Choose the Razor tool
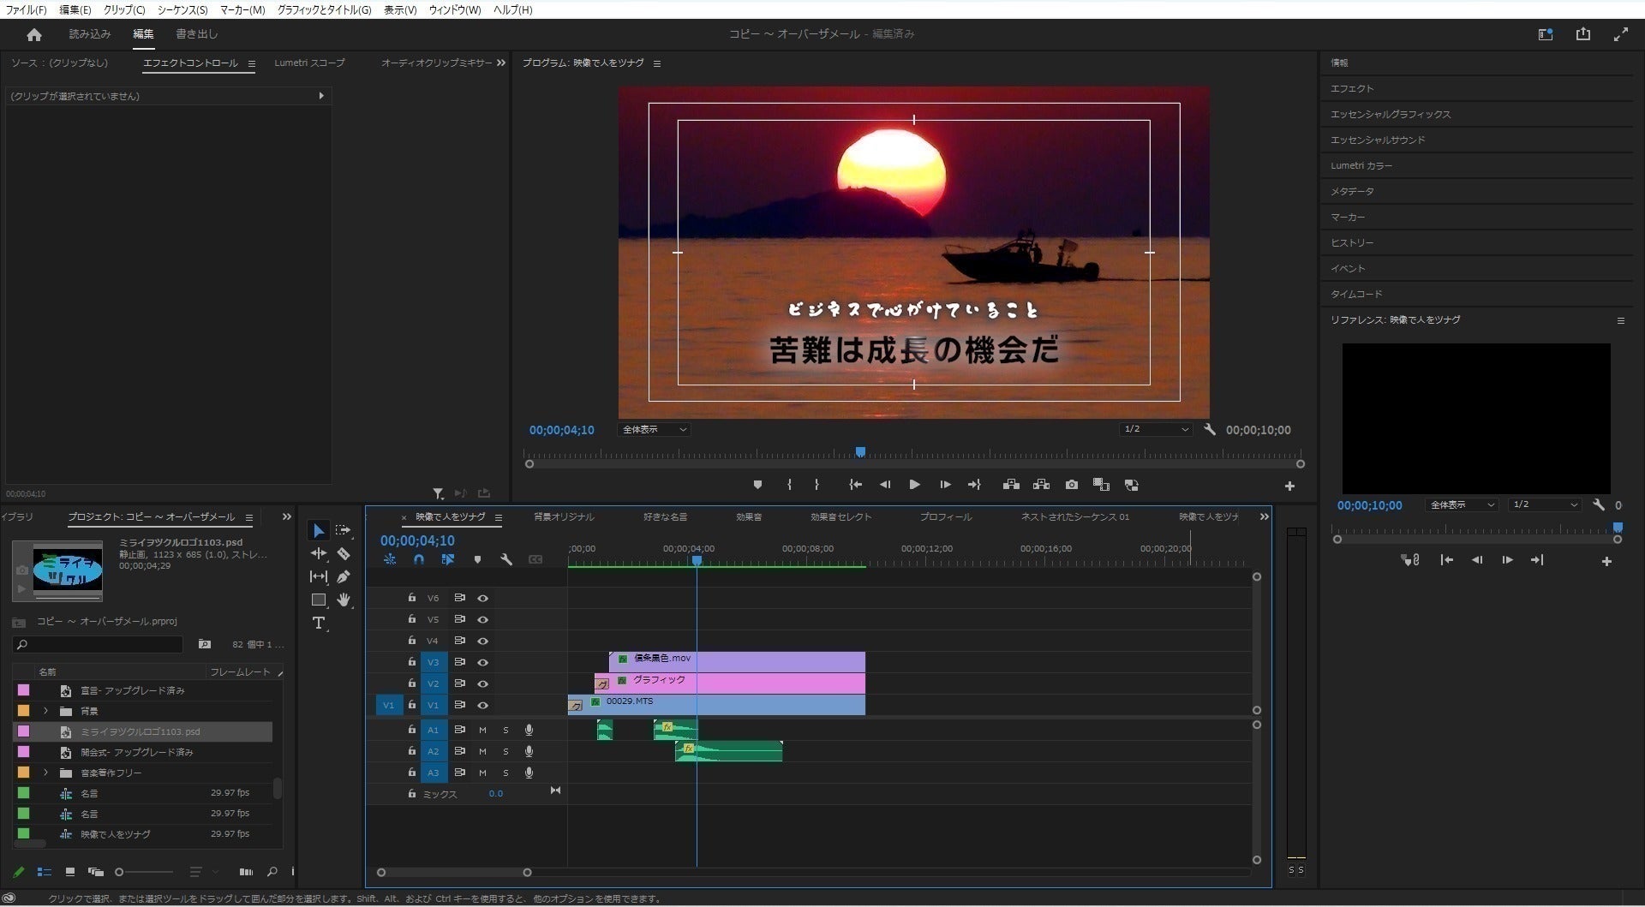This screenshot has width=1645, height=907. (344, 554)
